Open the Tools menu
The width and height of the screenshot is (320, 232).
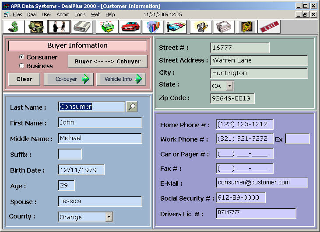point(80,14)
